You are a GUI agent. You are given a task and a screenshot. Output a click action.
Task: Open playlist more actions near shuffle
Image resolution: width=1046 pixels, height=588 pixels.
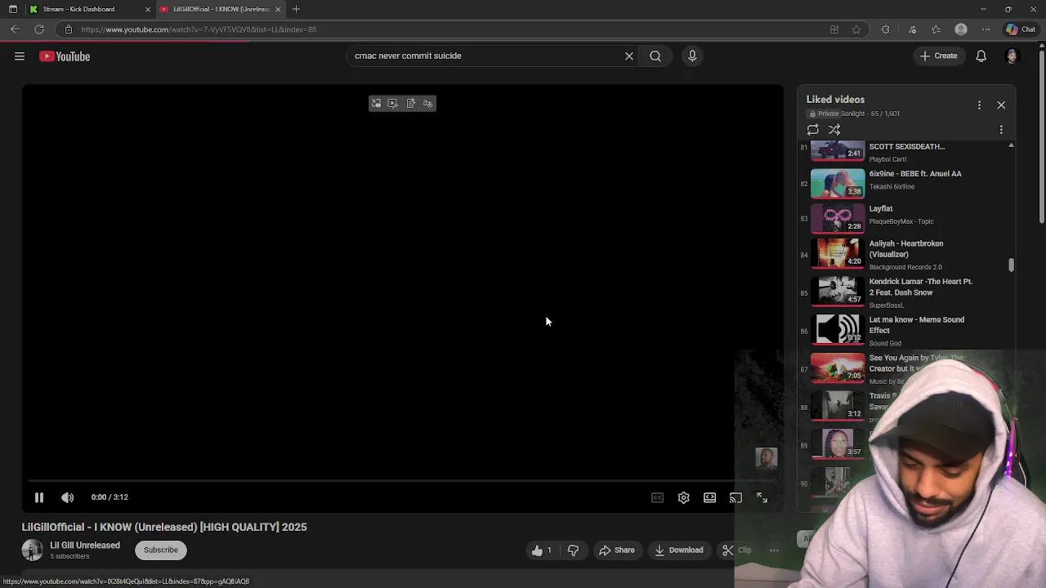1001,130
